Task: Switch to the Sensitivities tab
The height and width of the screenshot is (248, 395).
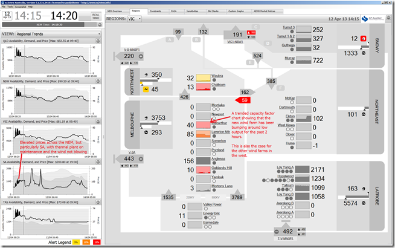Action: point(192,11)
